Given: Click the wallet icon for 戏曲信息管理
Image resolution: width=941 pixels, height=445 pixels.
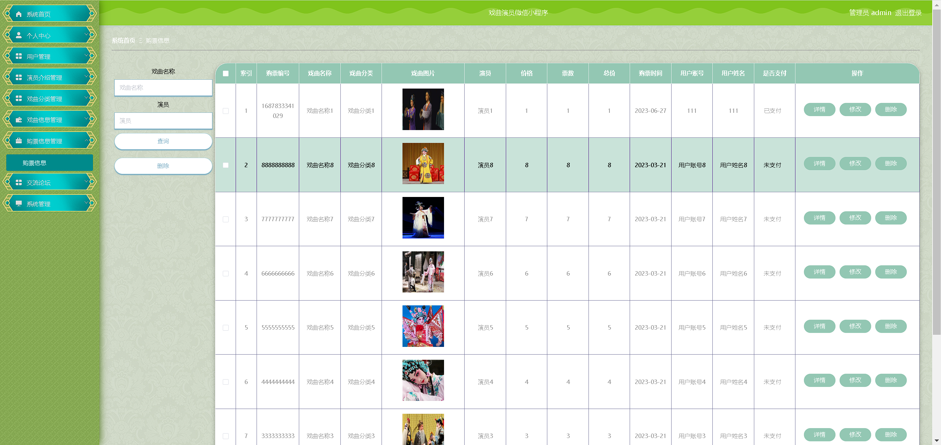Looking at the screenshot, I should tap(19, 120).
